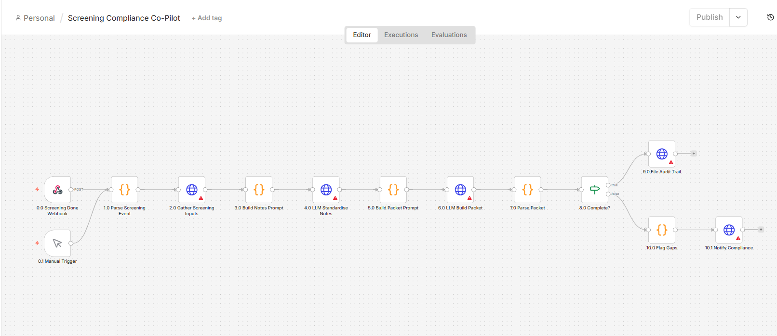Select the LLM Standardise Notes node
The height and width of the screenshot is (336, 777).
(326, 190)
